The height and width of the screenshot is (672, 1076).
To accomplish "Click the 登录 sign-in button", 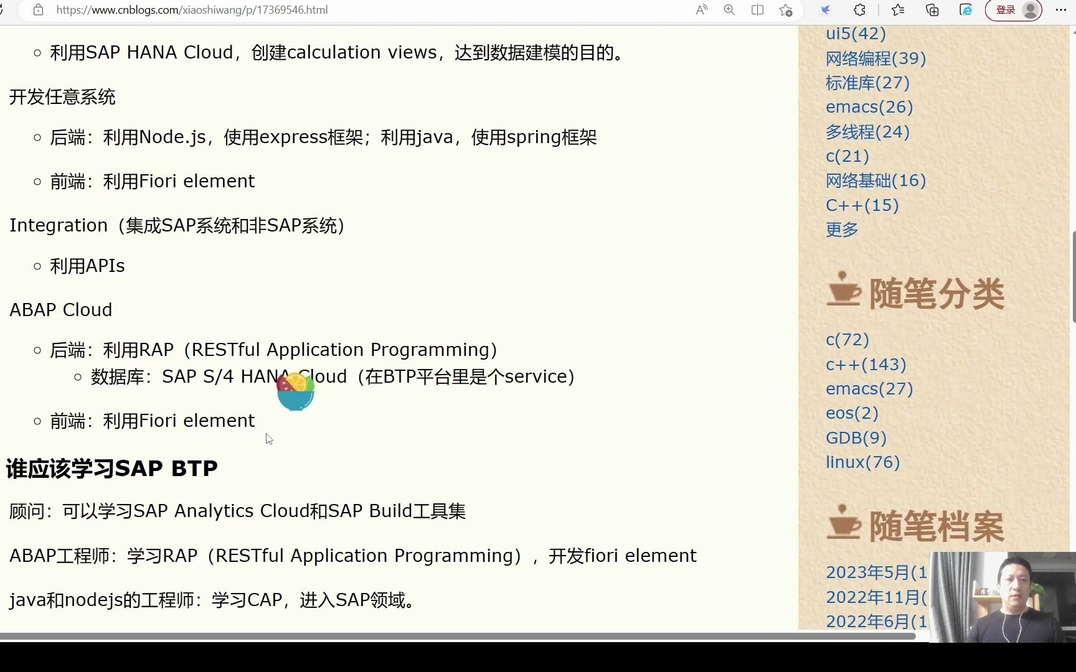I will coord(1005,10).
